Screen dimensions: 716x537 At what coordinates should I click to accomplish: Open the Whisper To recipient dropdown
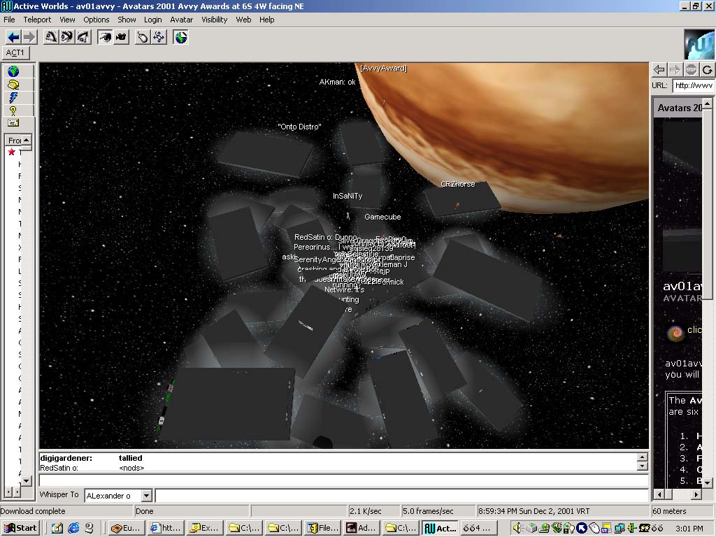pyautogui.click(x=146, y=496)
